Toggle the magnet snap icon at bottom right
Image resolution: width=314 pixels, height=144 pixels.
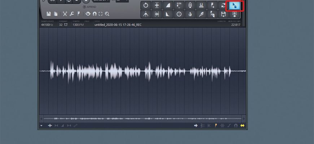(x=236, y=126)
